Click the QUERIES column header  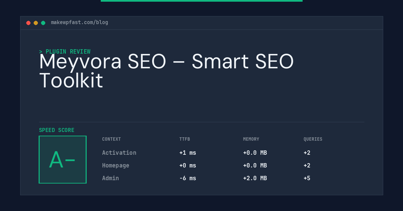pyautogui.click(x=313, y=139)
